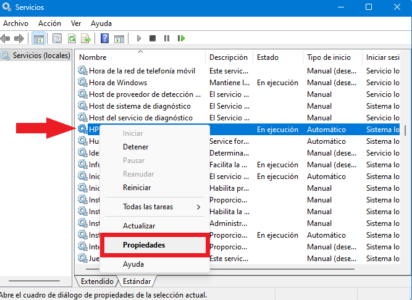Expand the Todas las tareas submenu
412x300 pixels.
coord(154,207)
